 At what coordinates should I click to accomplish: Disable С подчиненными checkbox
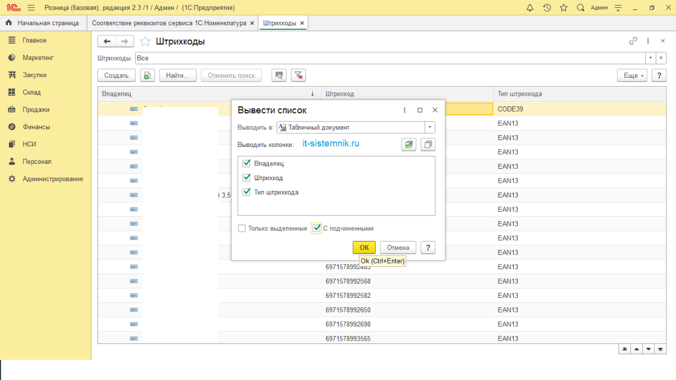coord(317,229)
